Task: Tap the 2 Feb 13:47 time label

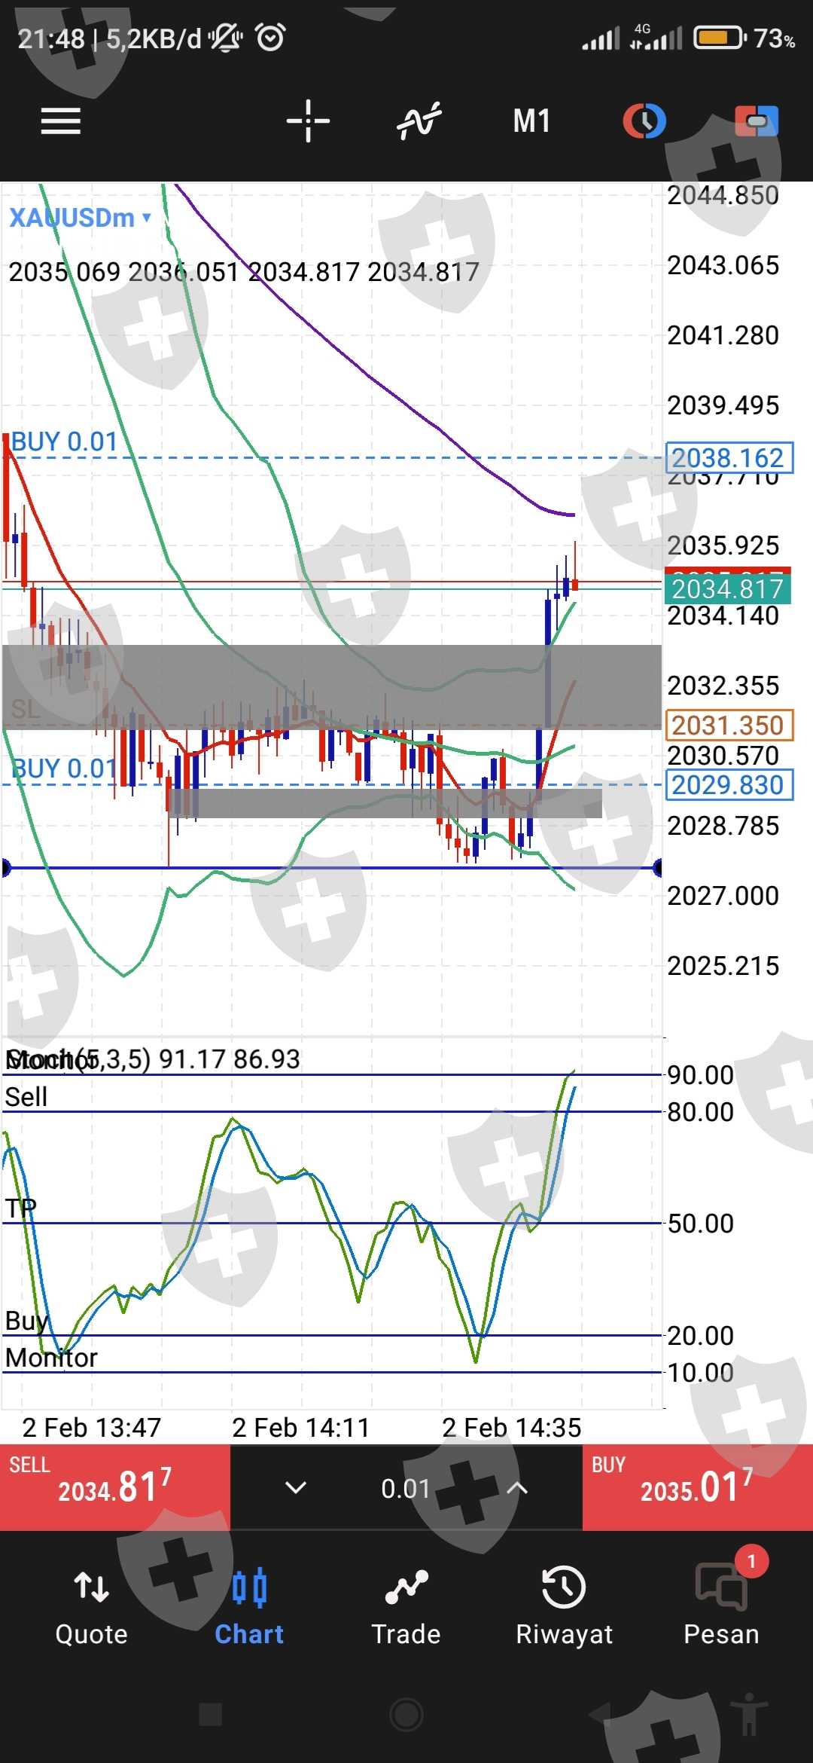Action: [x=92, y=1427]
